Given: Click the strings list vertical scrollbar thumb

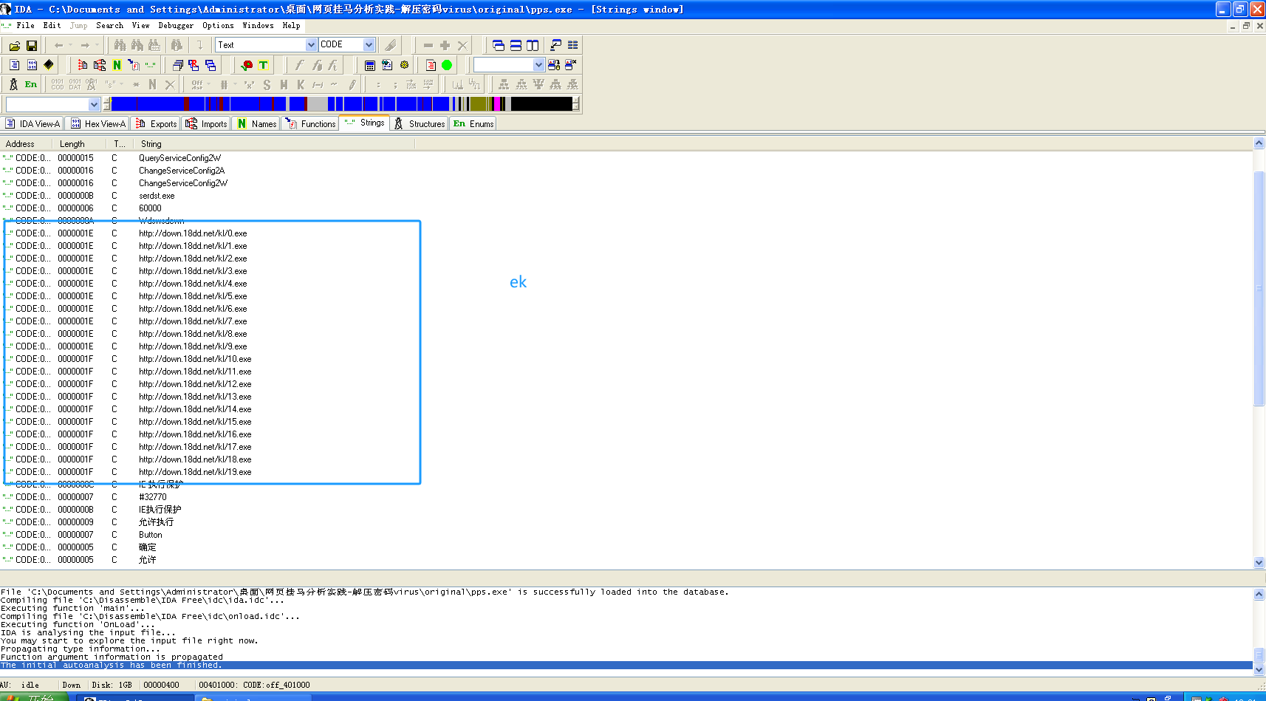Looking at the screenshot, I should point(1259,288).
